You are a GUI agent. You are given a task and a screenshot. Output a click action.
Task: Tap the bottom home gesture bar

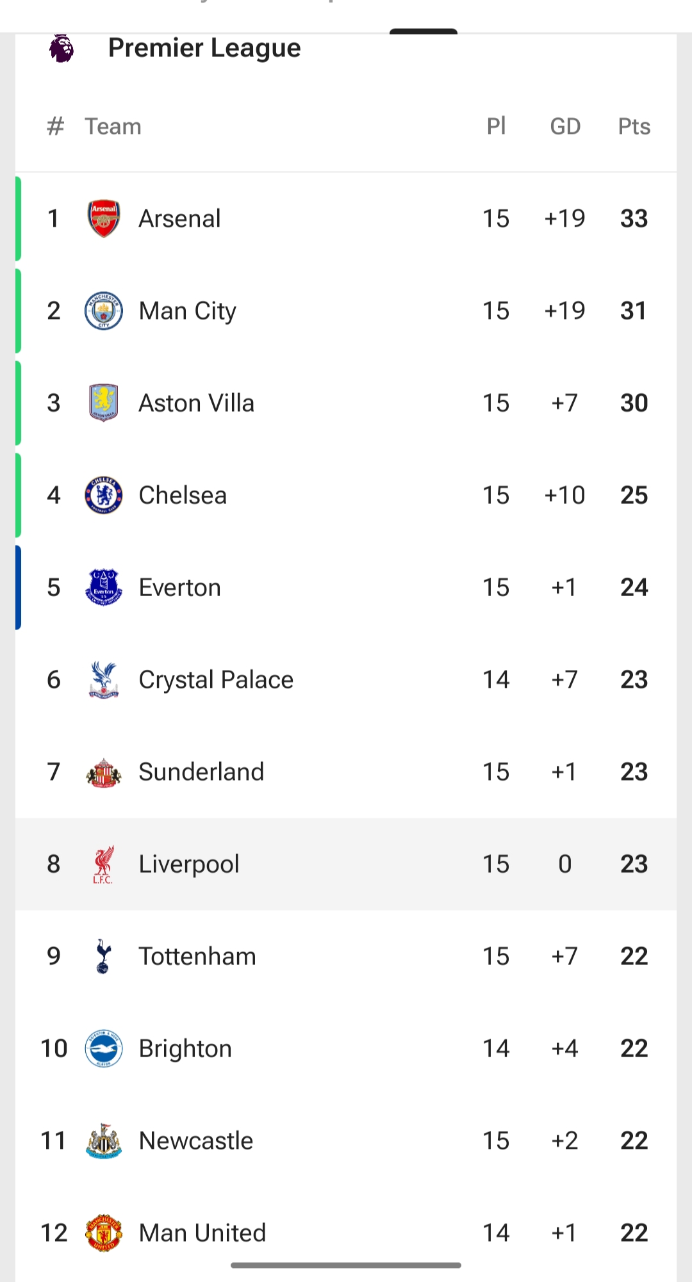click(x=346, y=1265)
